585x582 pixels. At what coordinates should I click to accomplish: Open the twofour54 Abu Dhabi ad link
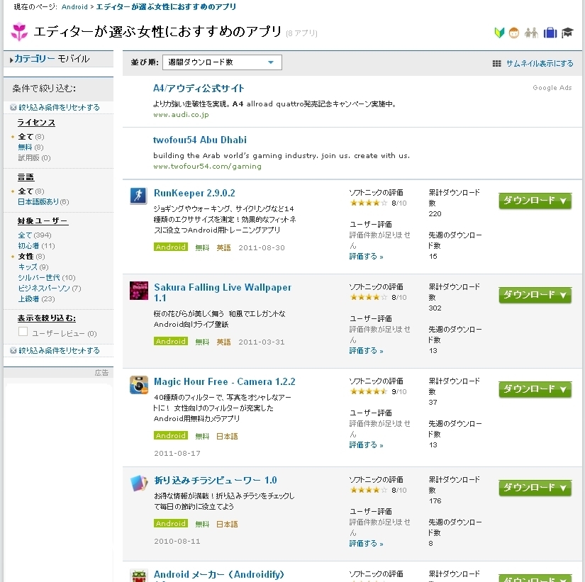click(199, 140)
